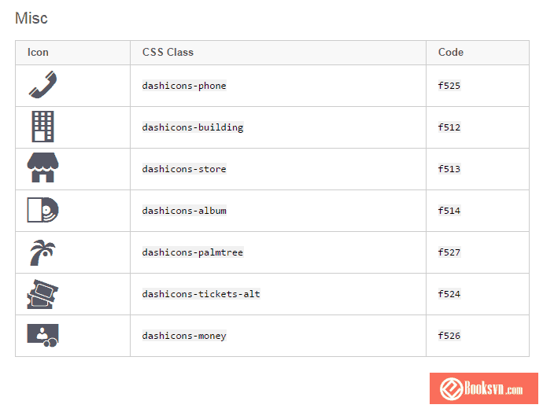Select the money dashicon
543x412 pixels.
(x=42, y=335)
